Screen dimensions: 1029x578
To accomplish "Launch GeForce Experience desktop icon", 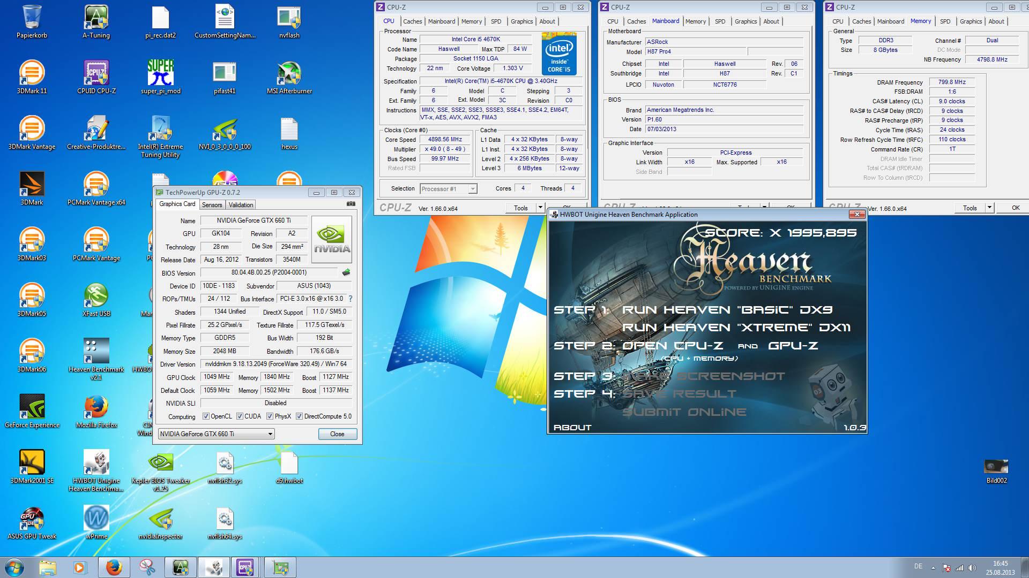I will pyautogui.click(x=32, y=411).
